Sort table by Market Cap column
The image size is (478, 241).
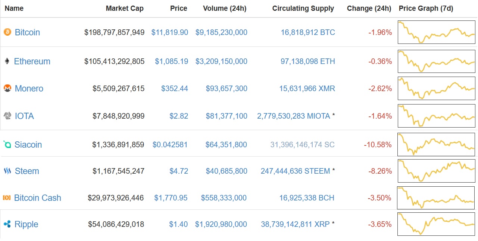pos(125,9)
